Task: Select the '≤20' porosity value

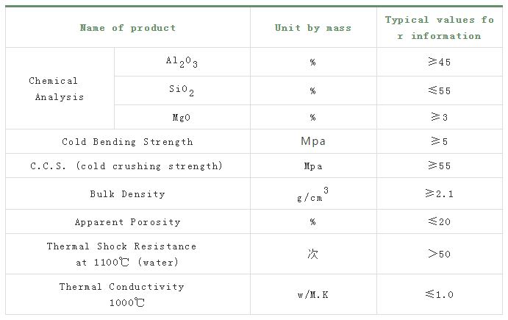Action: 440,221
